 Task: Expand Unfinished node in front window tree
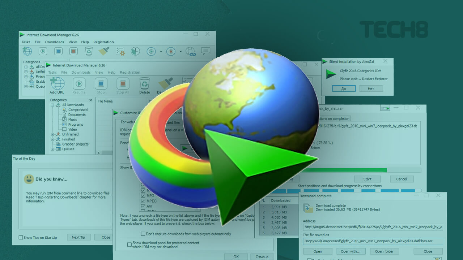pyautogui.click(x=53, y=134)
